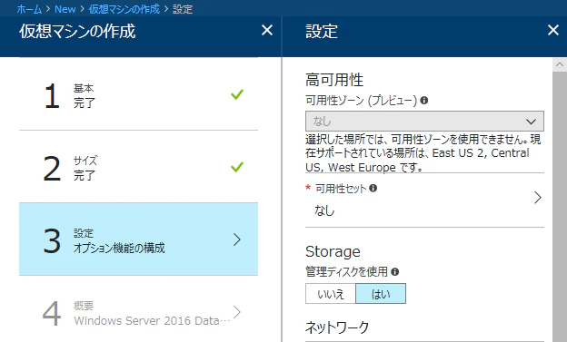567x342 pixels.
Task: Close the 設定 blade
Action: point(553,30)
